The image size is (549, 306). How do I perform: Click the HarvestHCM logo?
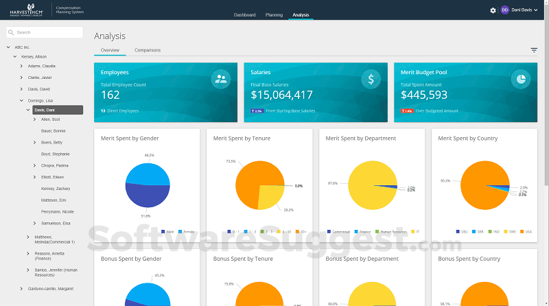(26, 10)
